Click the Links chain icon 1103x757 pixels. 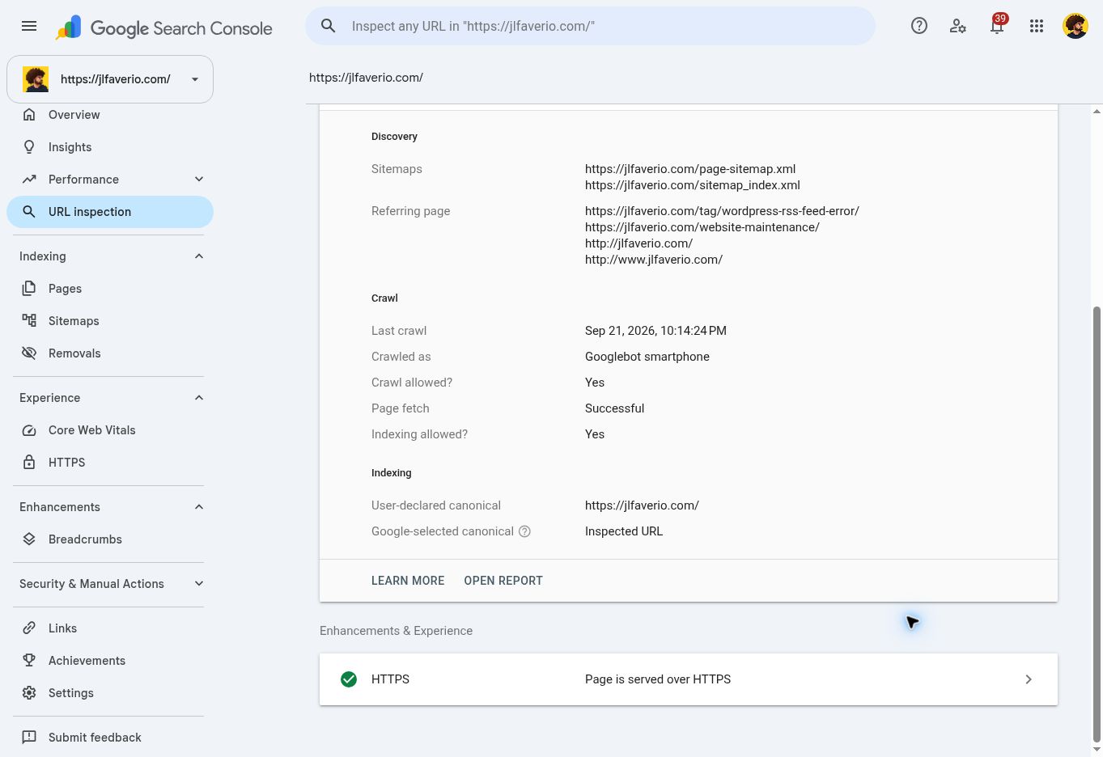pos(29,628)
